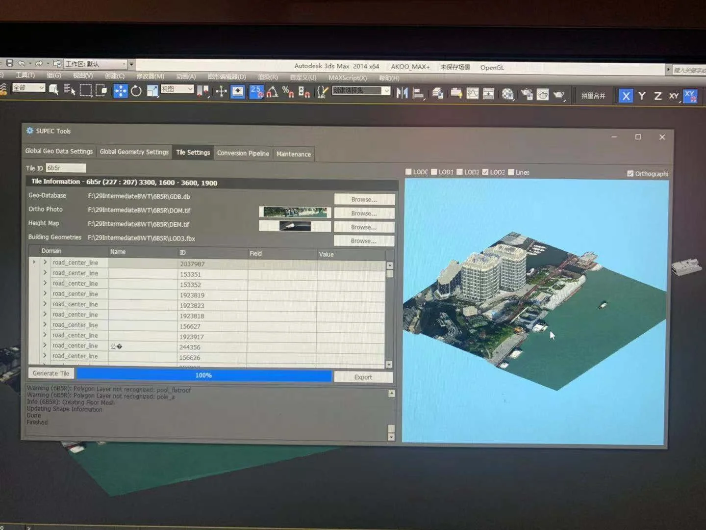Uncheck the LOD3 checkbox
The width and height of the screenshot is (706, 530).
point(485,172)
